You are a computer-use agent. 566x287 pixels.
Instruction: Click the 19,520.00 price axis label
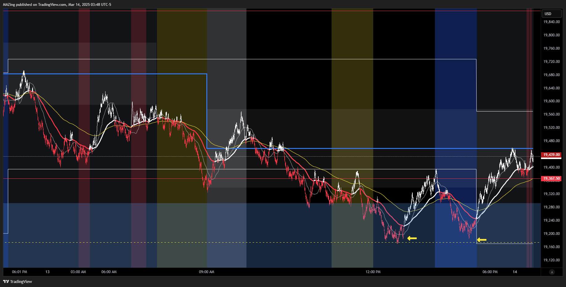pyautogui.click(x=552, y=128)
